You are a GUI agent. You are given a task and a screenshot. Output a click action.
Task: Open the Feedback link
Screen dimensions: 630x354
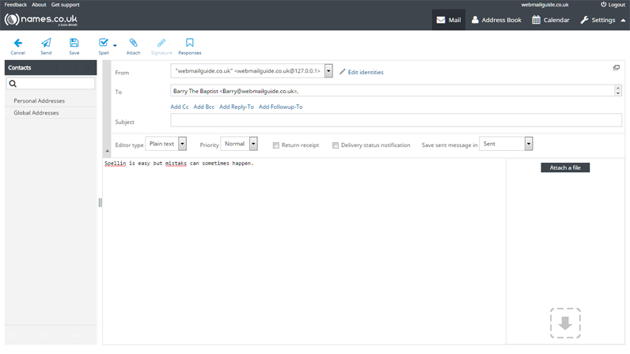[x=15, y=5]
